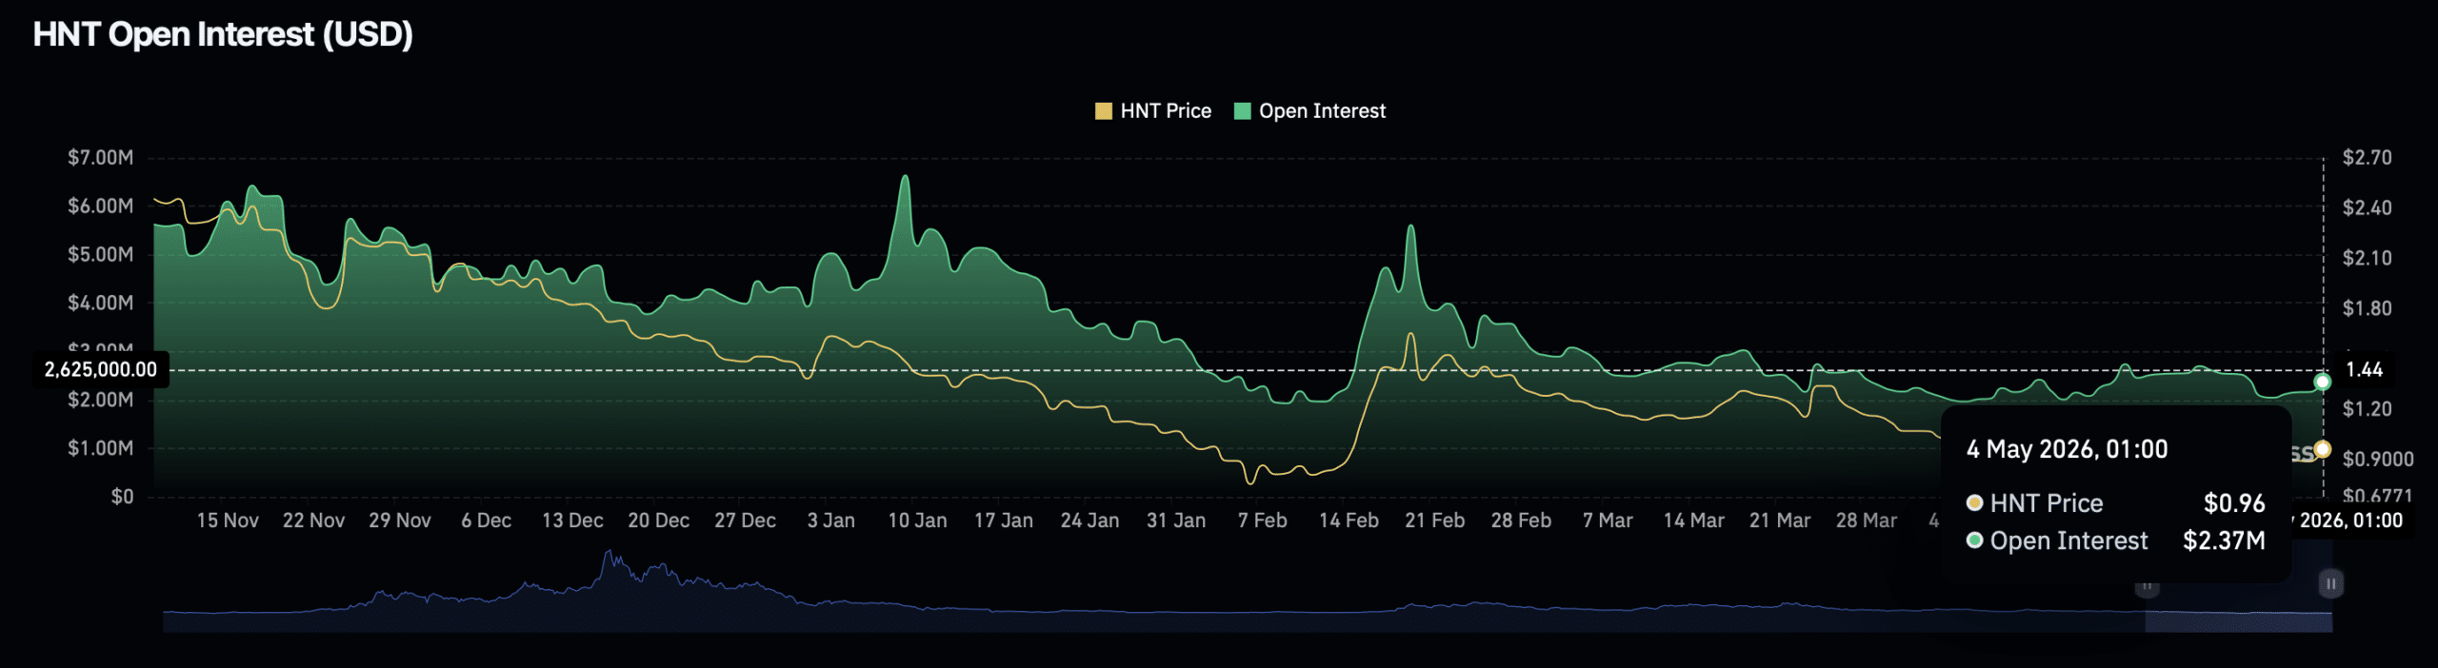Click the yellow HNT Price legend swatch

pyautogui.click(x=1104, y=111)
